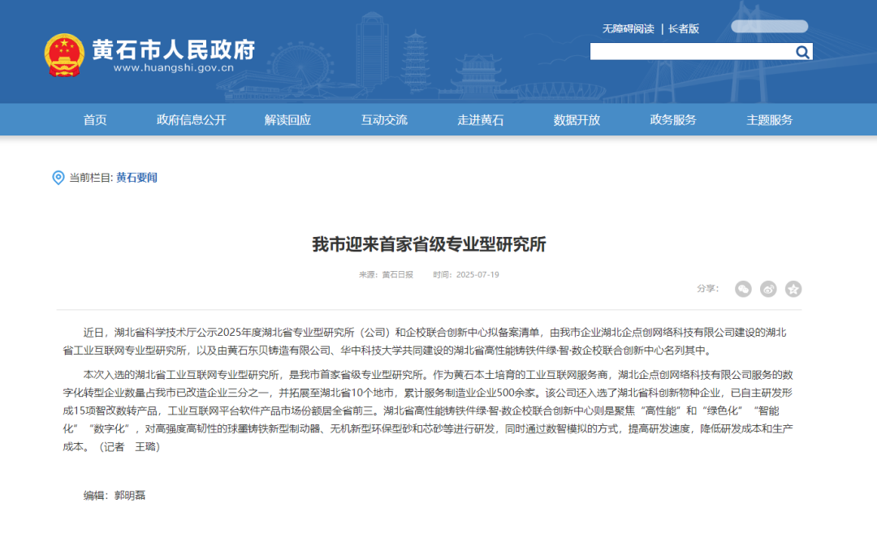Click the source text 来源：黄石日报
The width and height of the screenshot is (877, 542).
(x=386, y=275)
